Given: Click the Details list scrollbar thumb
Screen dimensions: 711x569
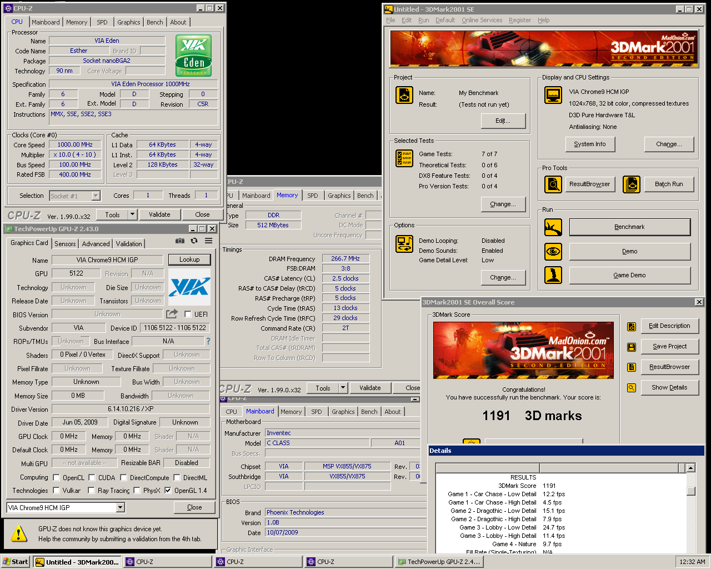Looking at the screenshot, I should (x=690, y=491).
